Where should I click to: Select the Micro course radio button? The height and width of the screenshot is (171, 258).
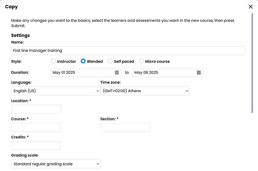pos(141,61)
